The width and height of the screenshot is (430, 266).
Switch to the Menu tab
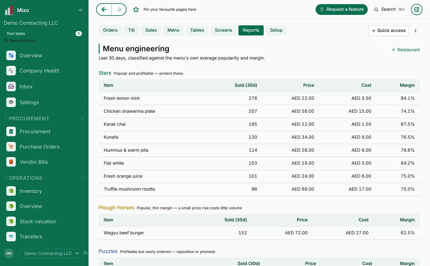point(173,30)
